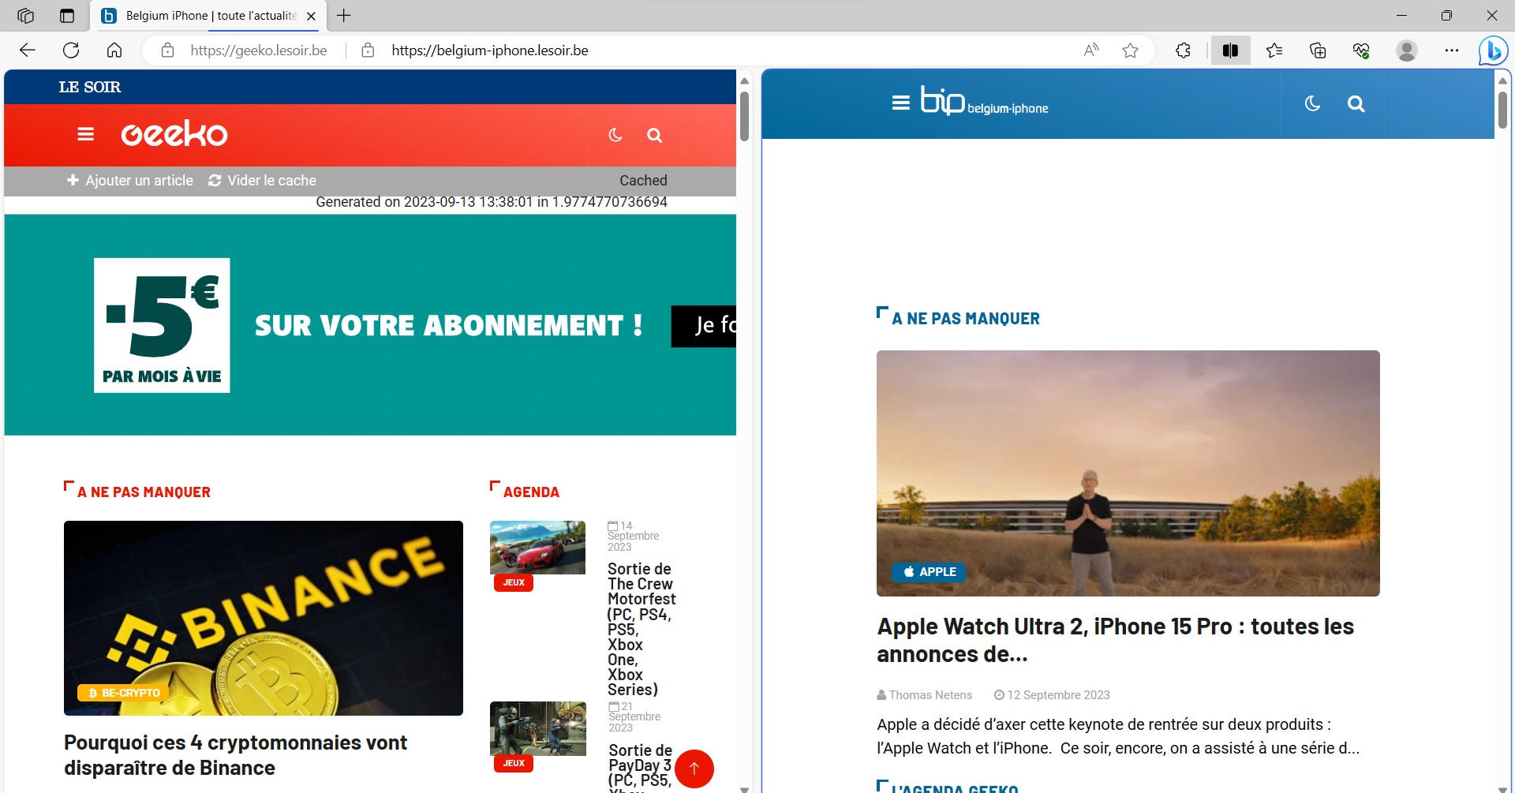Open Collections icon
The height and width of the screenshot is (793, 1515).
coord(1318,50)
